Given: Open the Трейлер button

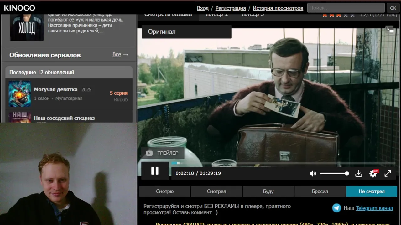Looking at the screenshot, I should pyautogui.click(x=163, y=153).
